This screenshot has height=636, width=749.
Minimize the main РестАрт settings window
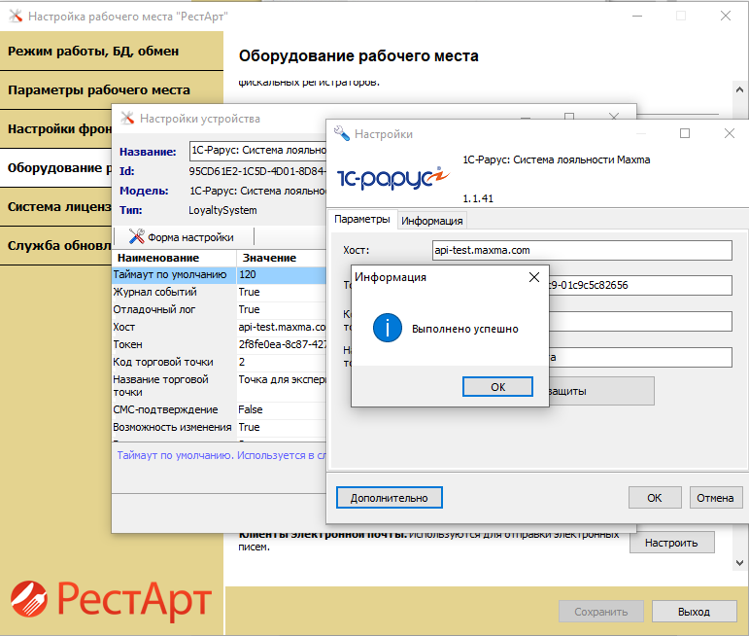coord(637,16)
